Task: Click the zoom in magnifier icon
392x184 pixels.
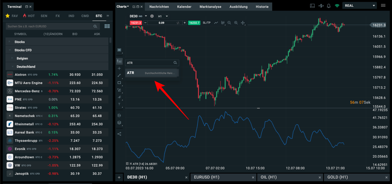Action: [236, 23]
